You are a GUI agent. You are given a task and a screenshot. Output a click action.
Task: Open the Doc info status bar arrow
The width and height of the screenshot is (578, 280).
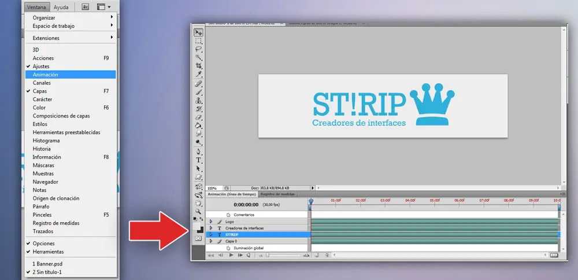313,188
